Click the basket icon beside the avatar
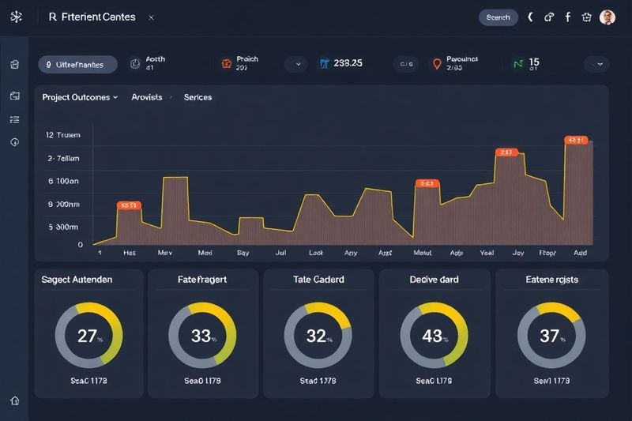Screen dimensions: 632x421 586,17
